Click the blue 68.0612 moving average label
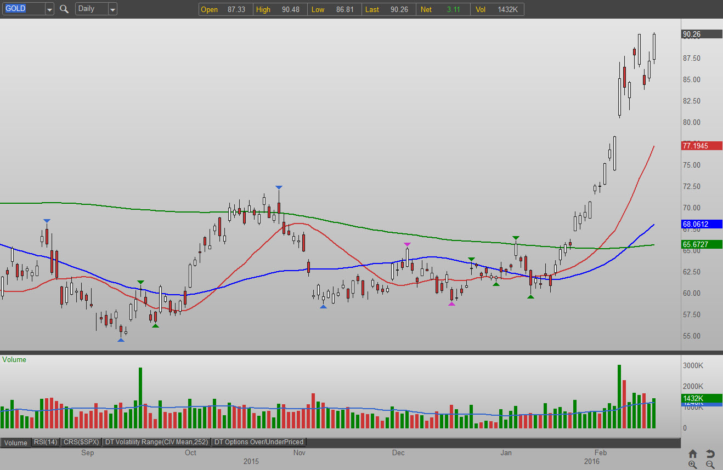 702,224
